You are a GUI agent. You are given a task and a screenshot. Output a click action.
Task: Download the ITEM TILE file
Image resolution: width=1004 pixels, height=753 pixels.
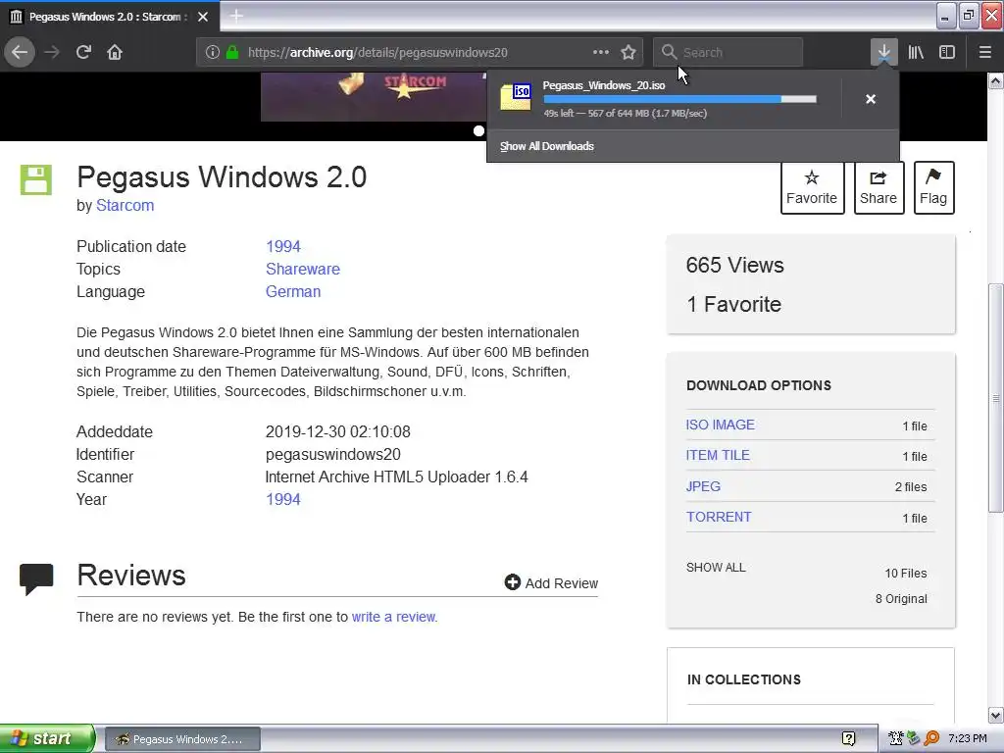(x=718, y=455)
